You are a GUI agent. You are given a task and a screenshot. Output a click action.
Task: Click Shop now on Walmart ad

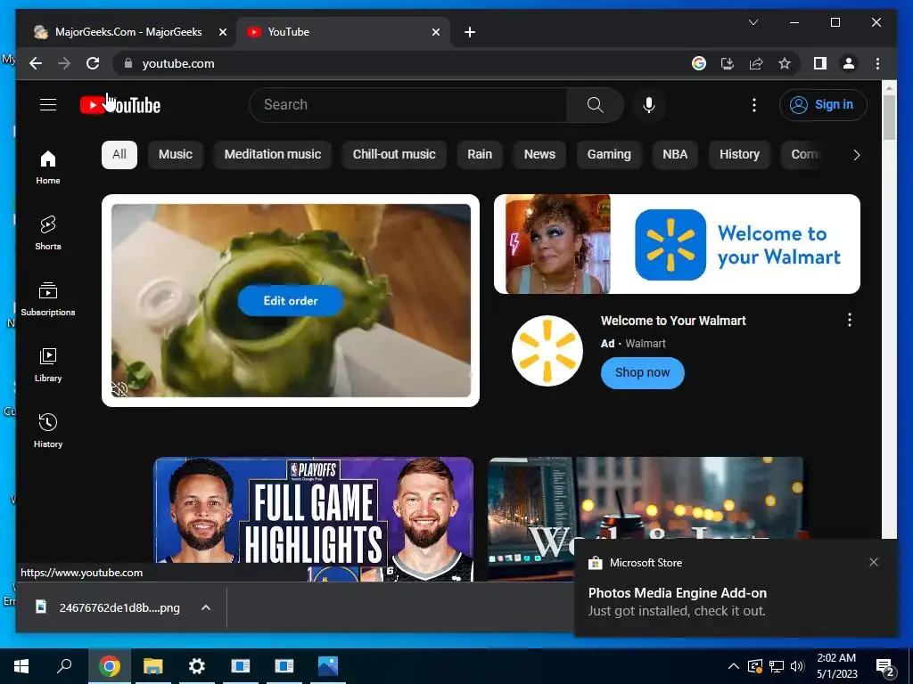[x=642, y=372]
